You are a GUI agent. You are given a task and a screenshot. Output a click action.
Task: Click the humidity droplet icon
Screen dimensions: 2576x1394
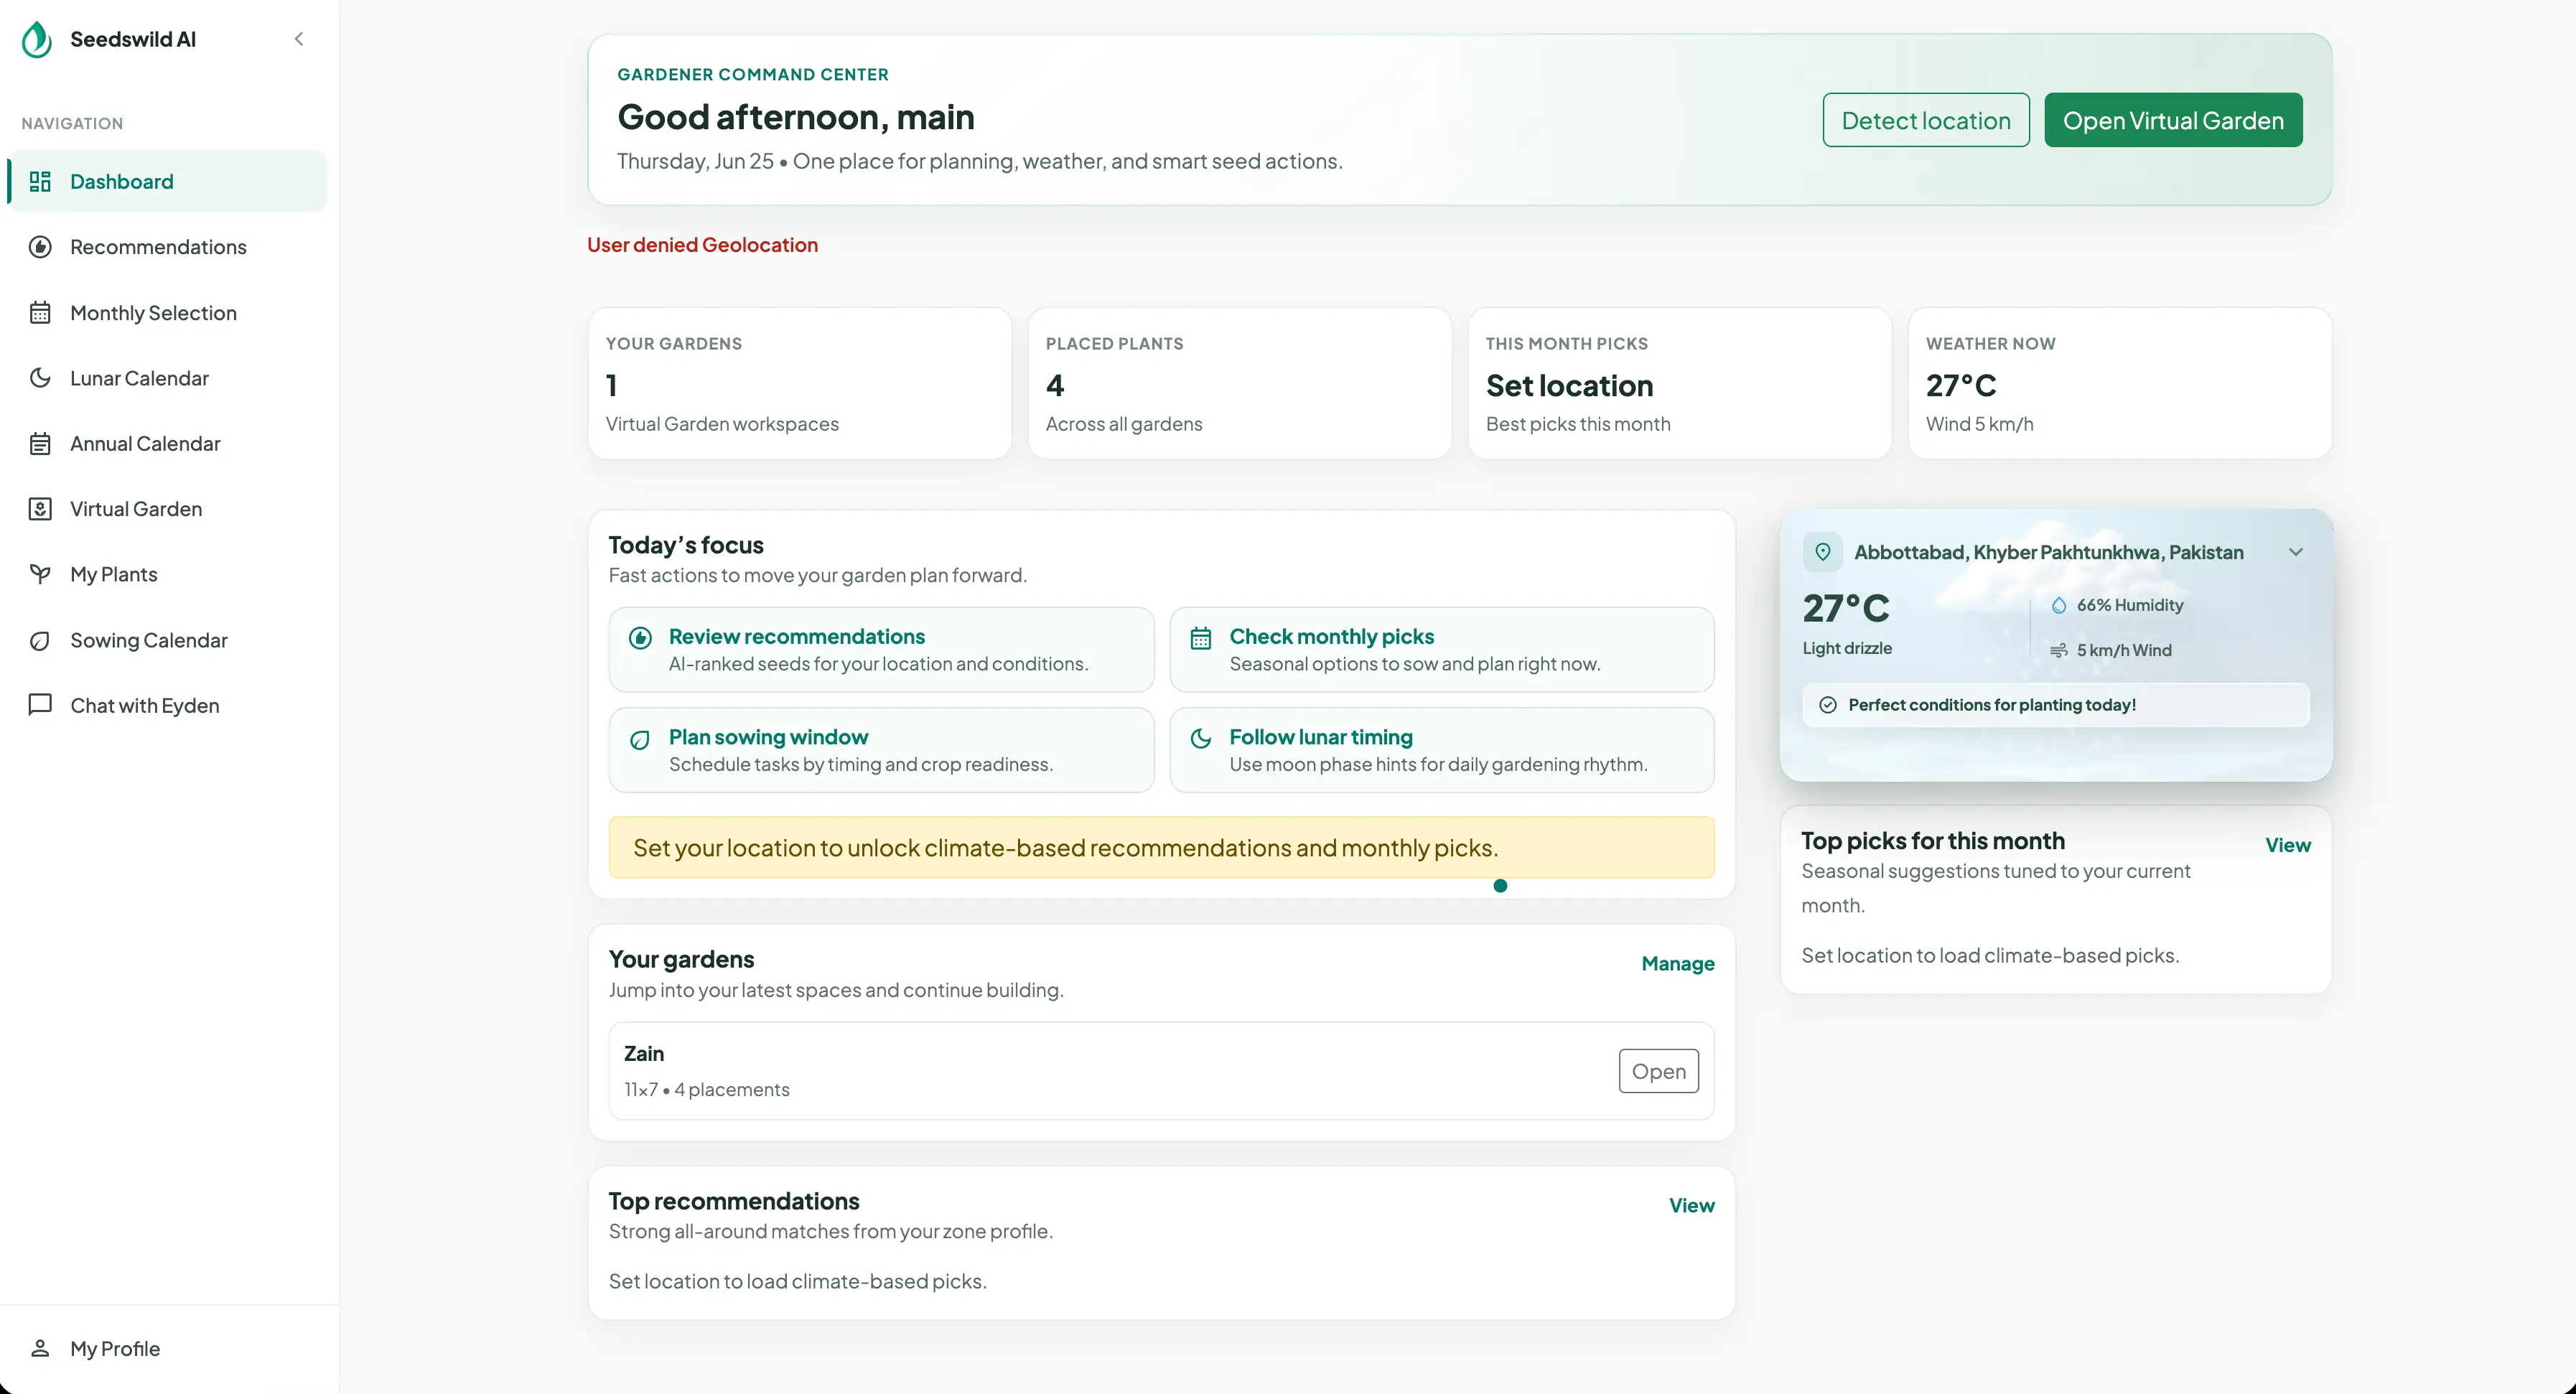pyautogui.click(x=2059, y=605)
